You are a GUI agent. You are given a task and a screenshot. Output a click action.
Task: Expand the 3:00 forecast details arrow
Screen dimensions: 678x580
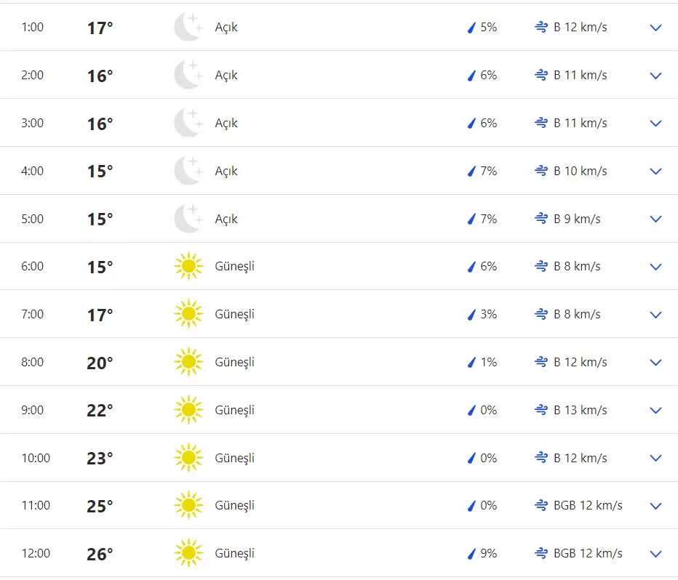pos(655,124)
